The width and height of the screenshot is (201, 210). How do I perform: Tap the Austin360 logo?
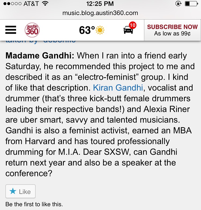coord(32,30)
